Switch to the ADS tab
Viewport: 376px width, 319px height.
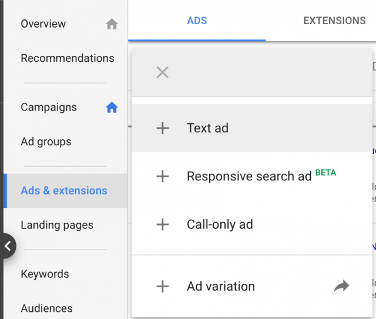(x=197, y=21)
